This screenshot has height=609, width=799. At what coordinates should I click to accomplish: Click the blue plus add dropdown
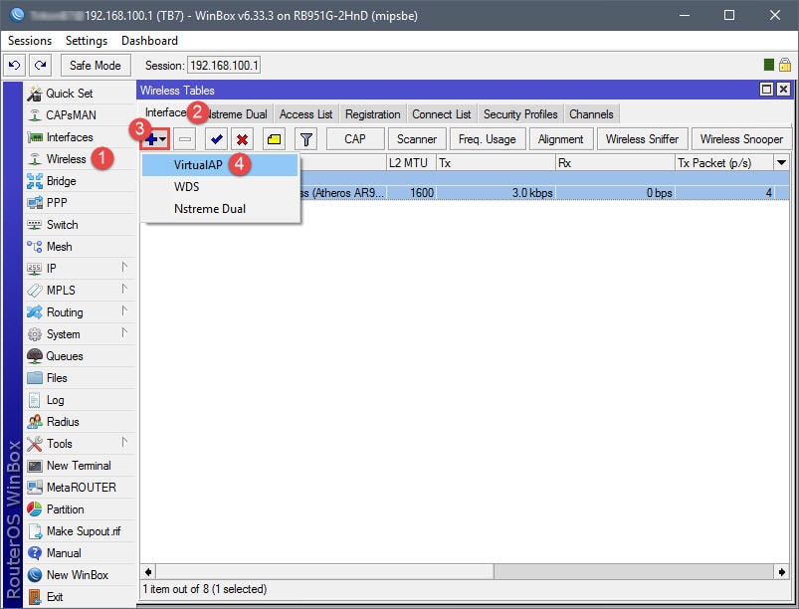point(155,139)
